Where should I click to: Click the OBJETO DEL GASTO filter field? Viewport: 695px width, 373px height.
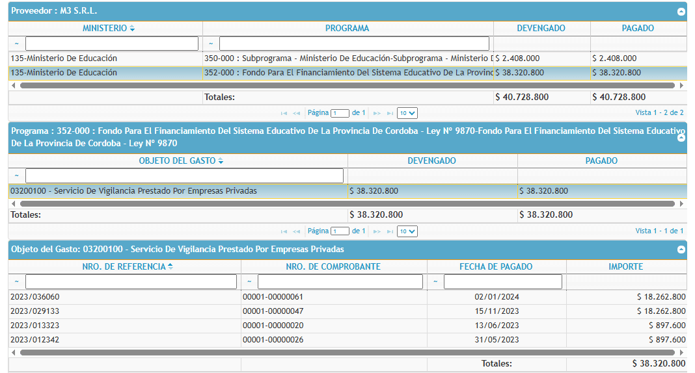click(184, 176)
